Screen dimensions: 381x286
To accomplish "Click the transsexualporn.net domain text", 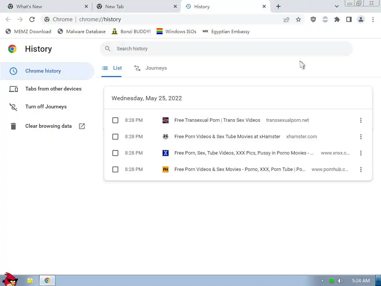I will coord(288,120).
